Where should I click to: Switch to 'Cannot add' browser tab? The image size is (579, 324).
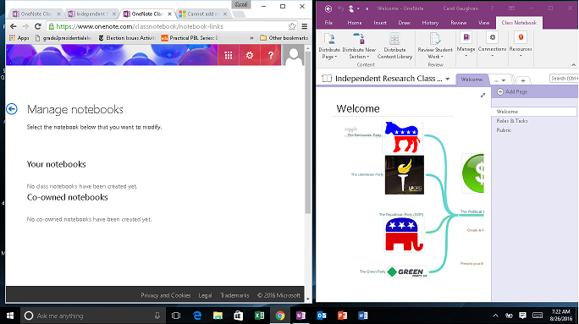tap(202, 14)
